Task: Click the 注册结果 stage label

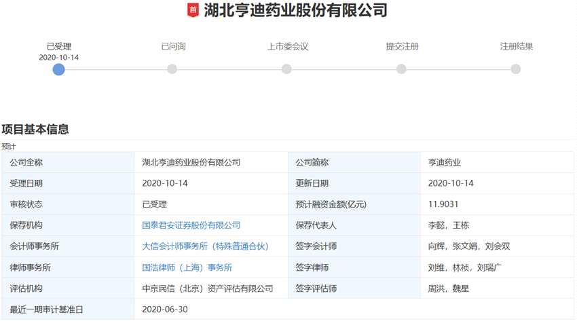Action: pyautogui.click(x=517, y=46)
